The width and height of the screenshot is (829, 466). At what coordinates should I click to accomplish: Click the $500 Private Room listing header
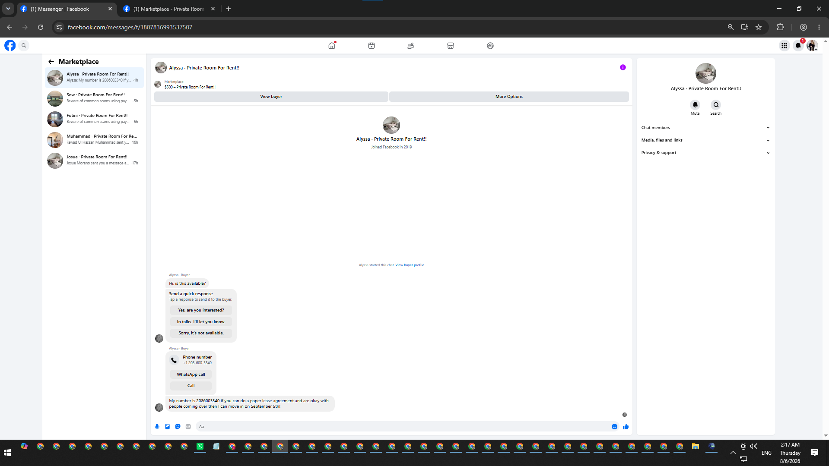[x=190, y=87]
